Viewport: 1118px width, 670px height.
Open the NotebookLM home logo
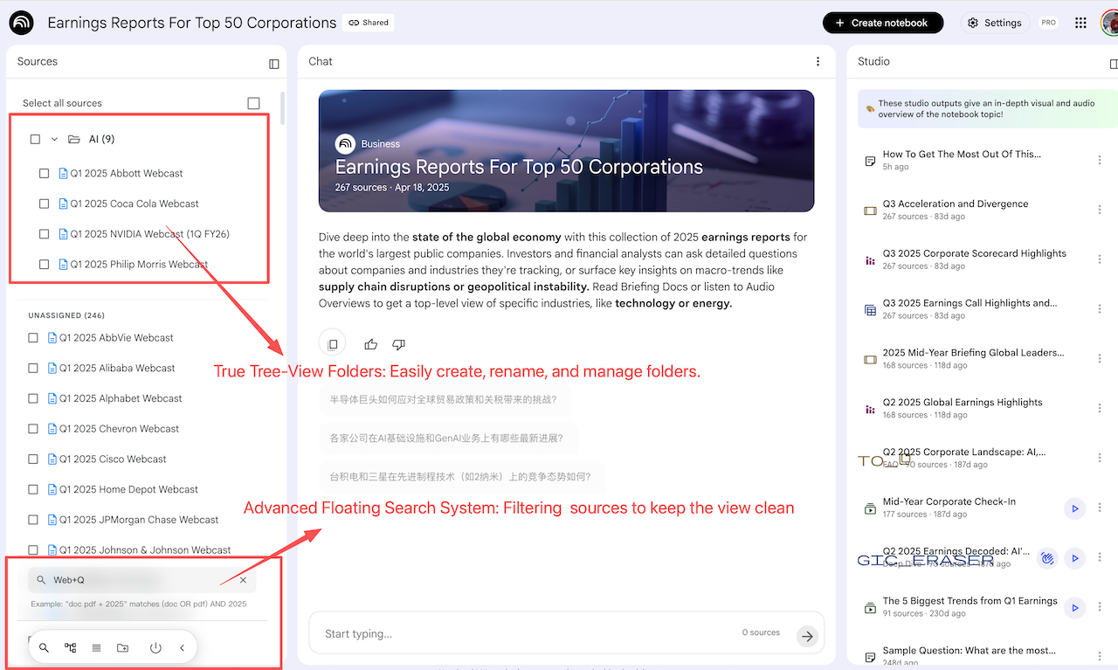pyautogui.click(x=21, y=23)
